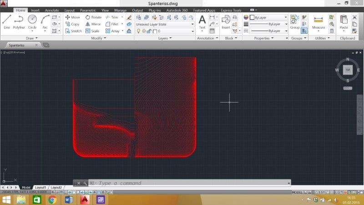Expand the Utilities panel
Screen dimensions: 364x205
click(x=322, y=38)
